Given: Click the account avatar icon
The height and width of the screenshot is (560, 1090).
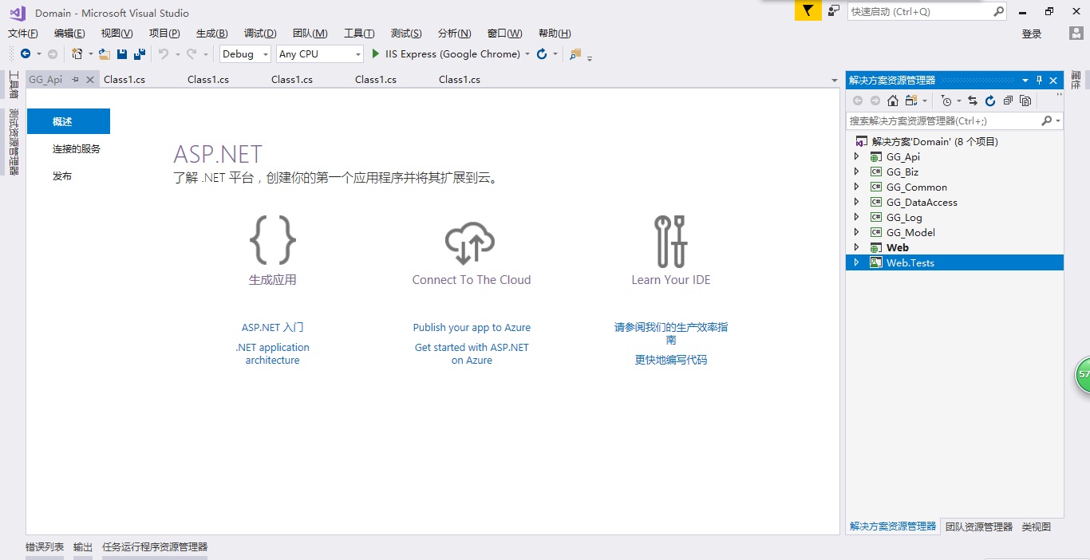Looking at the screenshot, I should 1076,34.
